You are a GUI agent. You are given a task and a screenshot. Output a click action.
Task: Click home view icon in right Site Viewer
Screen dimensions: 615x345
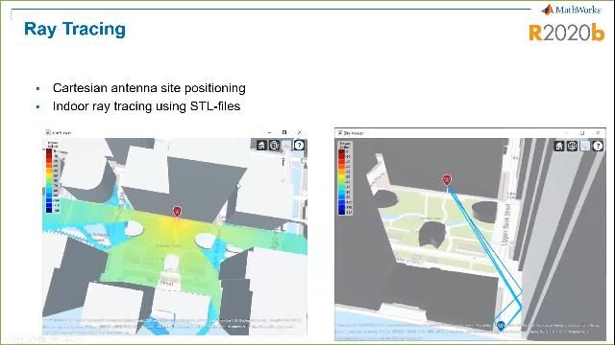(x=559, y=146)
